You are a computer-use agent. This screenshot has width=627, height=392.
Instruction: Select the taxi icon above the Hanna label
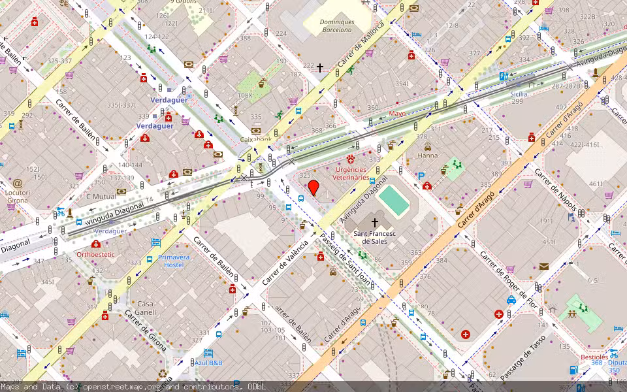(427, 146)
